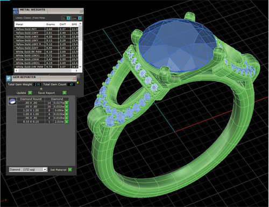Image resolution: width=269 pixels, height=207 pixels.
Task: Click the Gem Reporter panel logo icon
Action: pyautogui.click(x=9, y=78)
